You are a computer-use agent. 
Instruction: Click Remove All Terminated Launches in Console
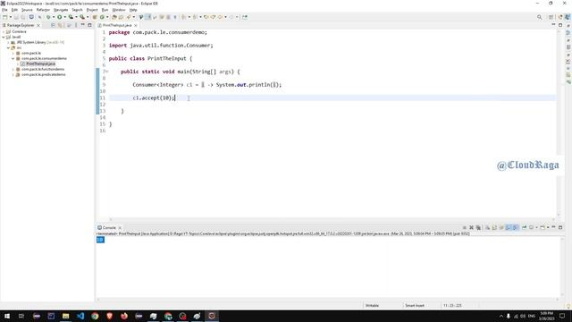(x=478, y=227)
